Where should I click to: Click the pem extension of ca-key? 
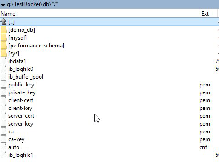click(x=205, y=140)
